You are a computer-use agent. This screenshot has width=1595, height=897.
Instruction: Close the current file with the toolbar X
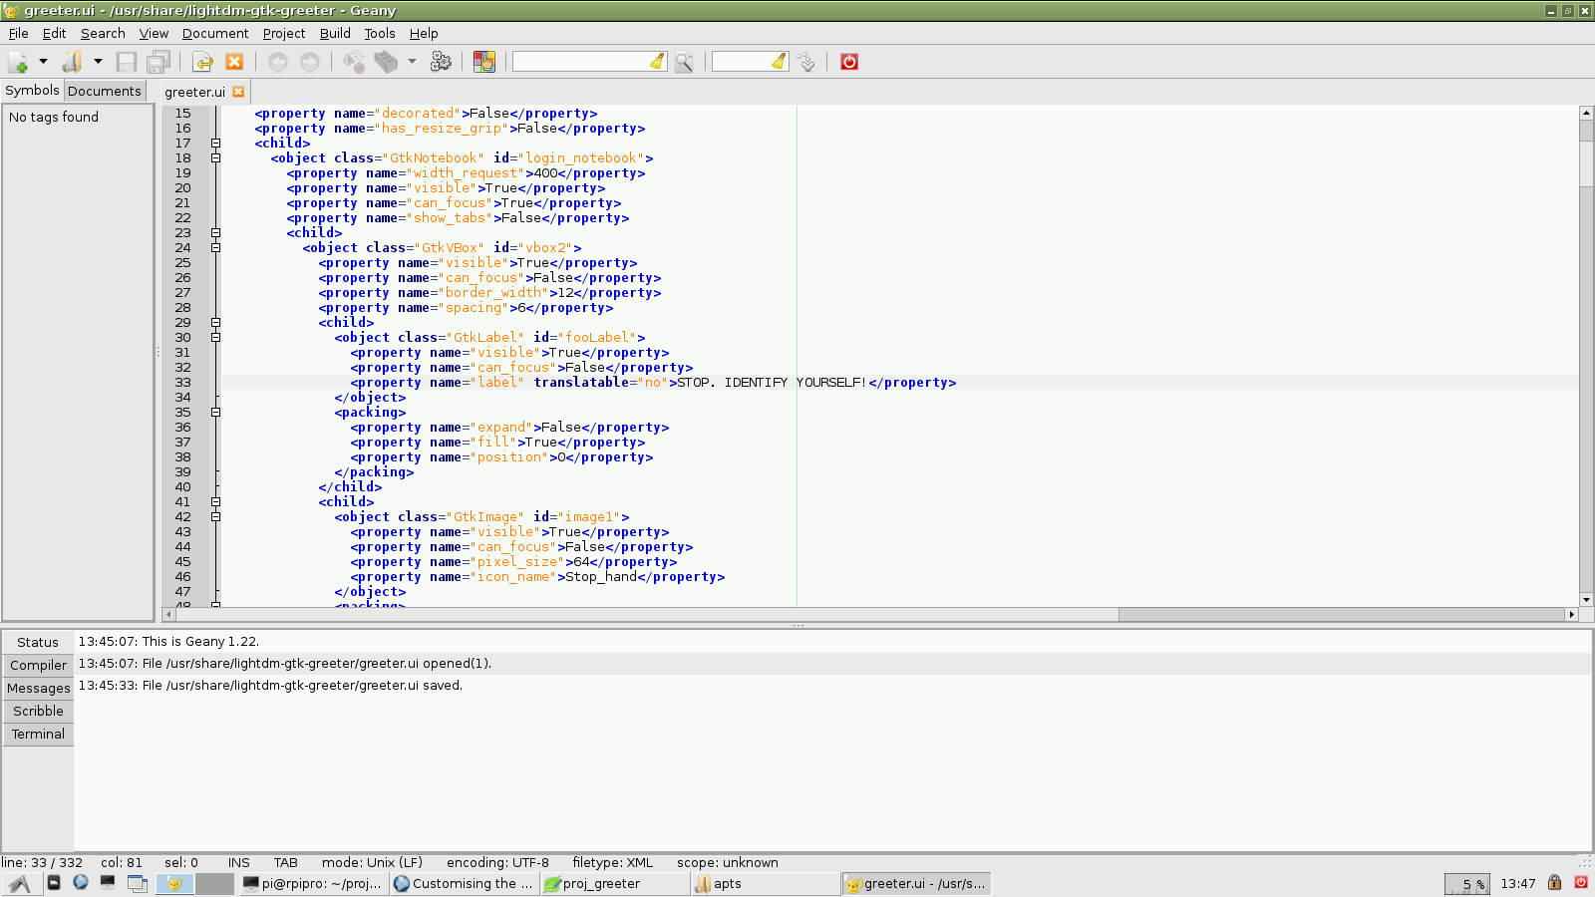coord(234,62)
